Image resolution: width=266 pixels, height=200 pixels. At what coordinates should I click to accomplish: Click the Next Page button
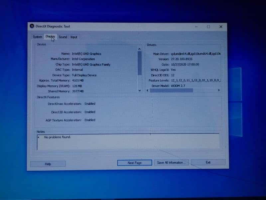[135, 163]
